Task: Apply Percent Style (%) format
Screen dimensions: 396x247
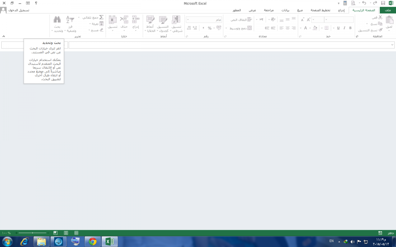Action: click(210, 28)
